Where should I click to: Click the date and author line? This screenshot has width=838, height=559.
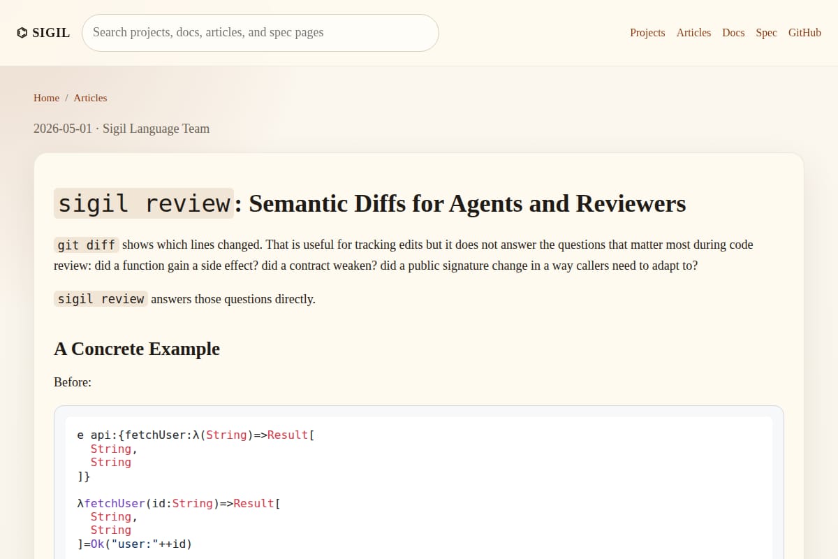click(x=122, y=129)
